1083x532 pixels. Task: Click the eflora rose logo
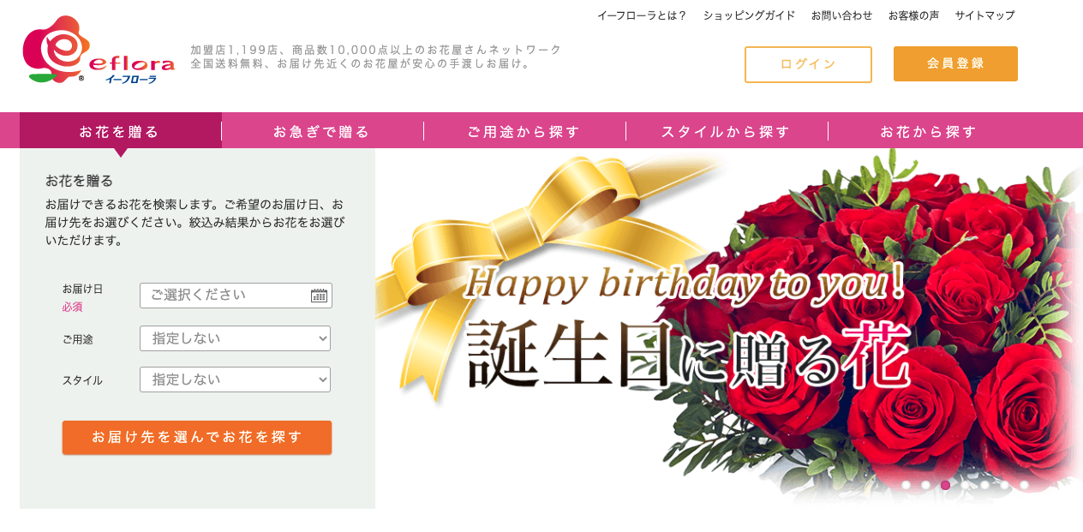99,51
